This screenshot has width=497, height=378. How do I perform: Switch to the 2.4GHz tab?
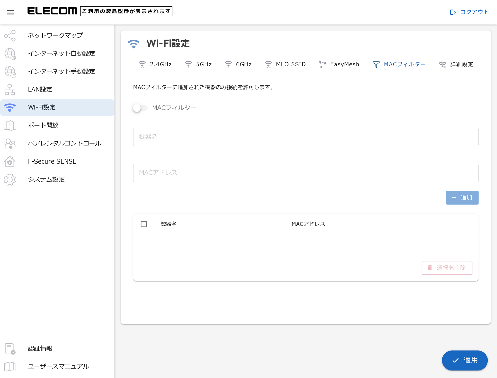pyautogui.click(x=155, y=64)
